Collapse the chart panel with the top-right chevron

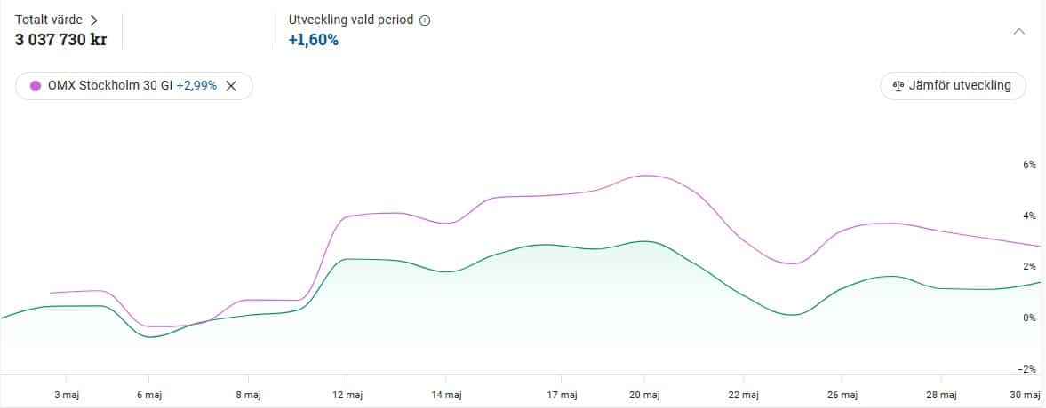pyautogui.click(x=1019, y=31)
